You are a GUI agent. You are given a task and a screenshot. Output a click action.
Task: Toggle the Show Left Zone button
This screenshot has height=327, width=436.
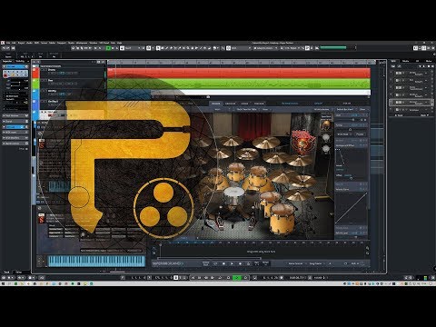tap(416, 48)
